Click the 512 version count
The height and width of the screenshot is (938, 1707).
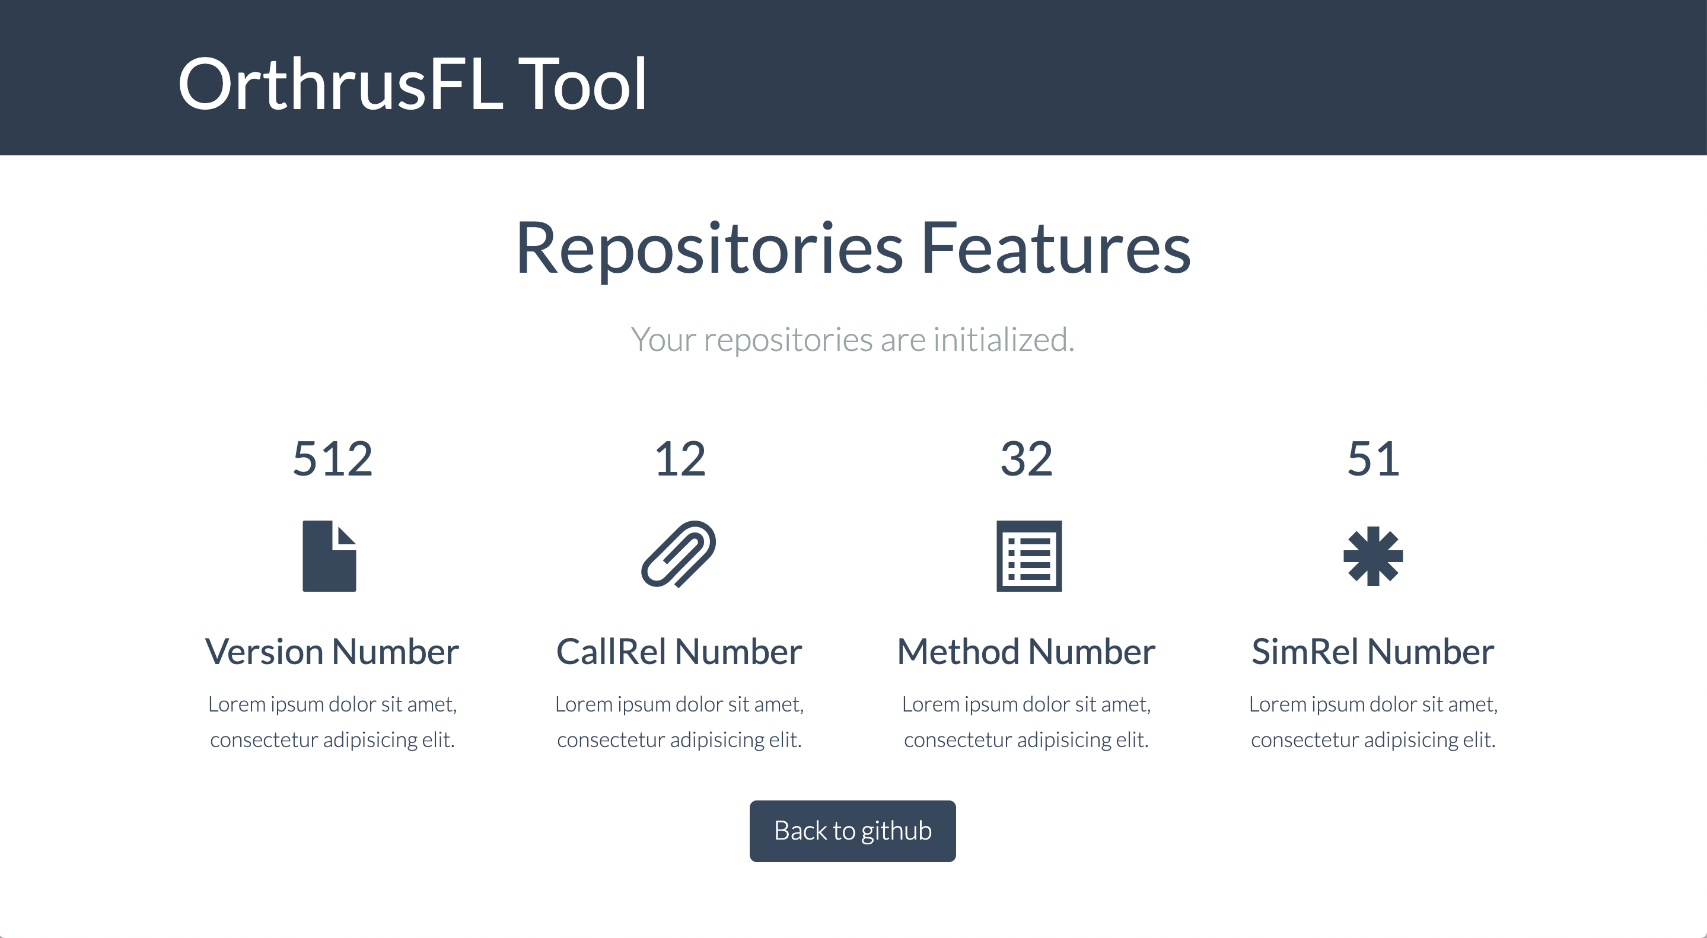pos(333,458)
